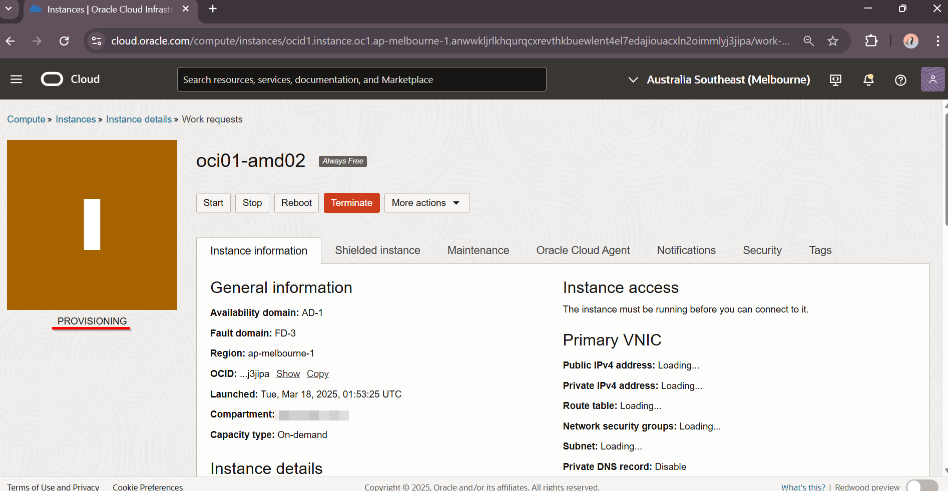This screenshot has width=948, height=491.
Task: Open the user profile avatar menu
Action: click(932, 79)
